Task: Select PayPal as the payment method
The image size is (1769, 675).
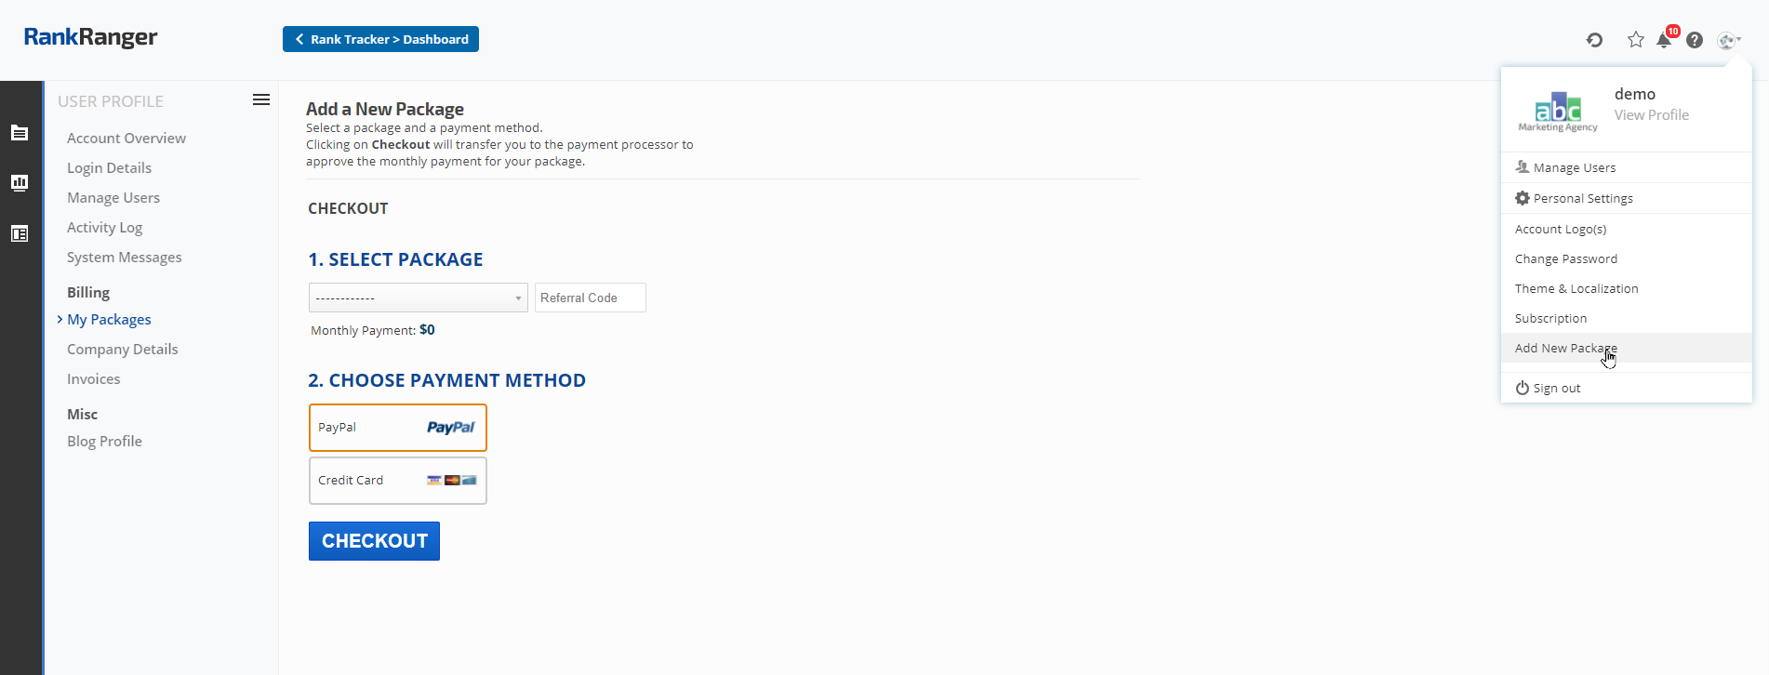Action: click(397, 428)
